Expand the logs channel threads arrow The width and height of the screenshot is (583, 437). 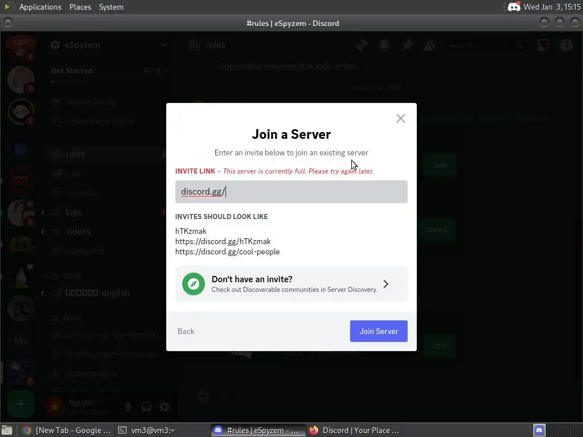click(x=43, y=212)
